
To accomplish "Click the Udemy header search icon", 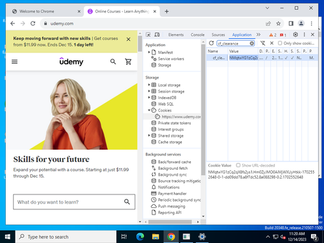I will (113, 62).
